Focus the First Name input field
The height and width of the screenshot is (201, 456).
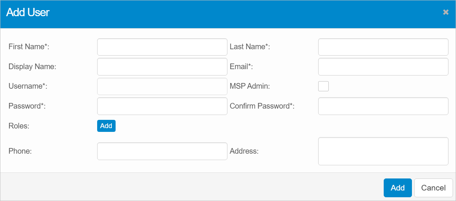tap(162, 47)
